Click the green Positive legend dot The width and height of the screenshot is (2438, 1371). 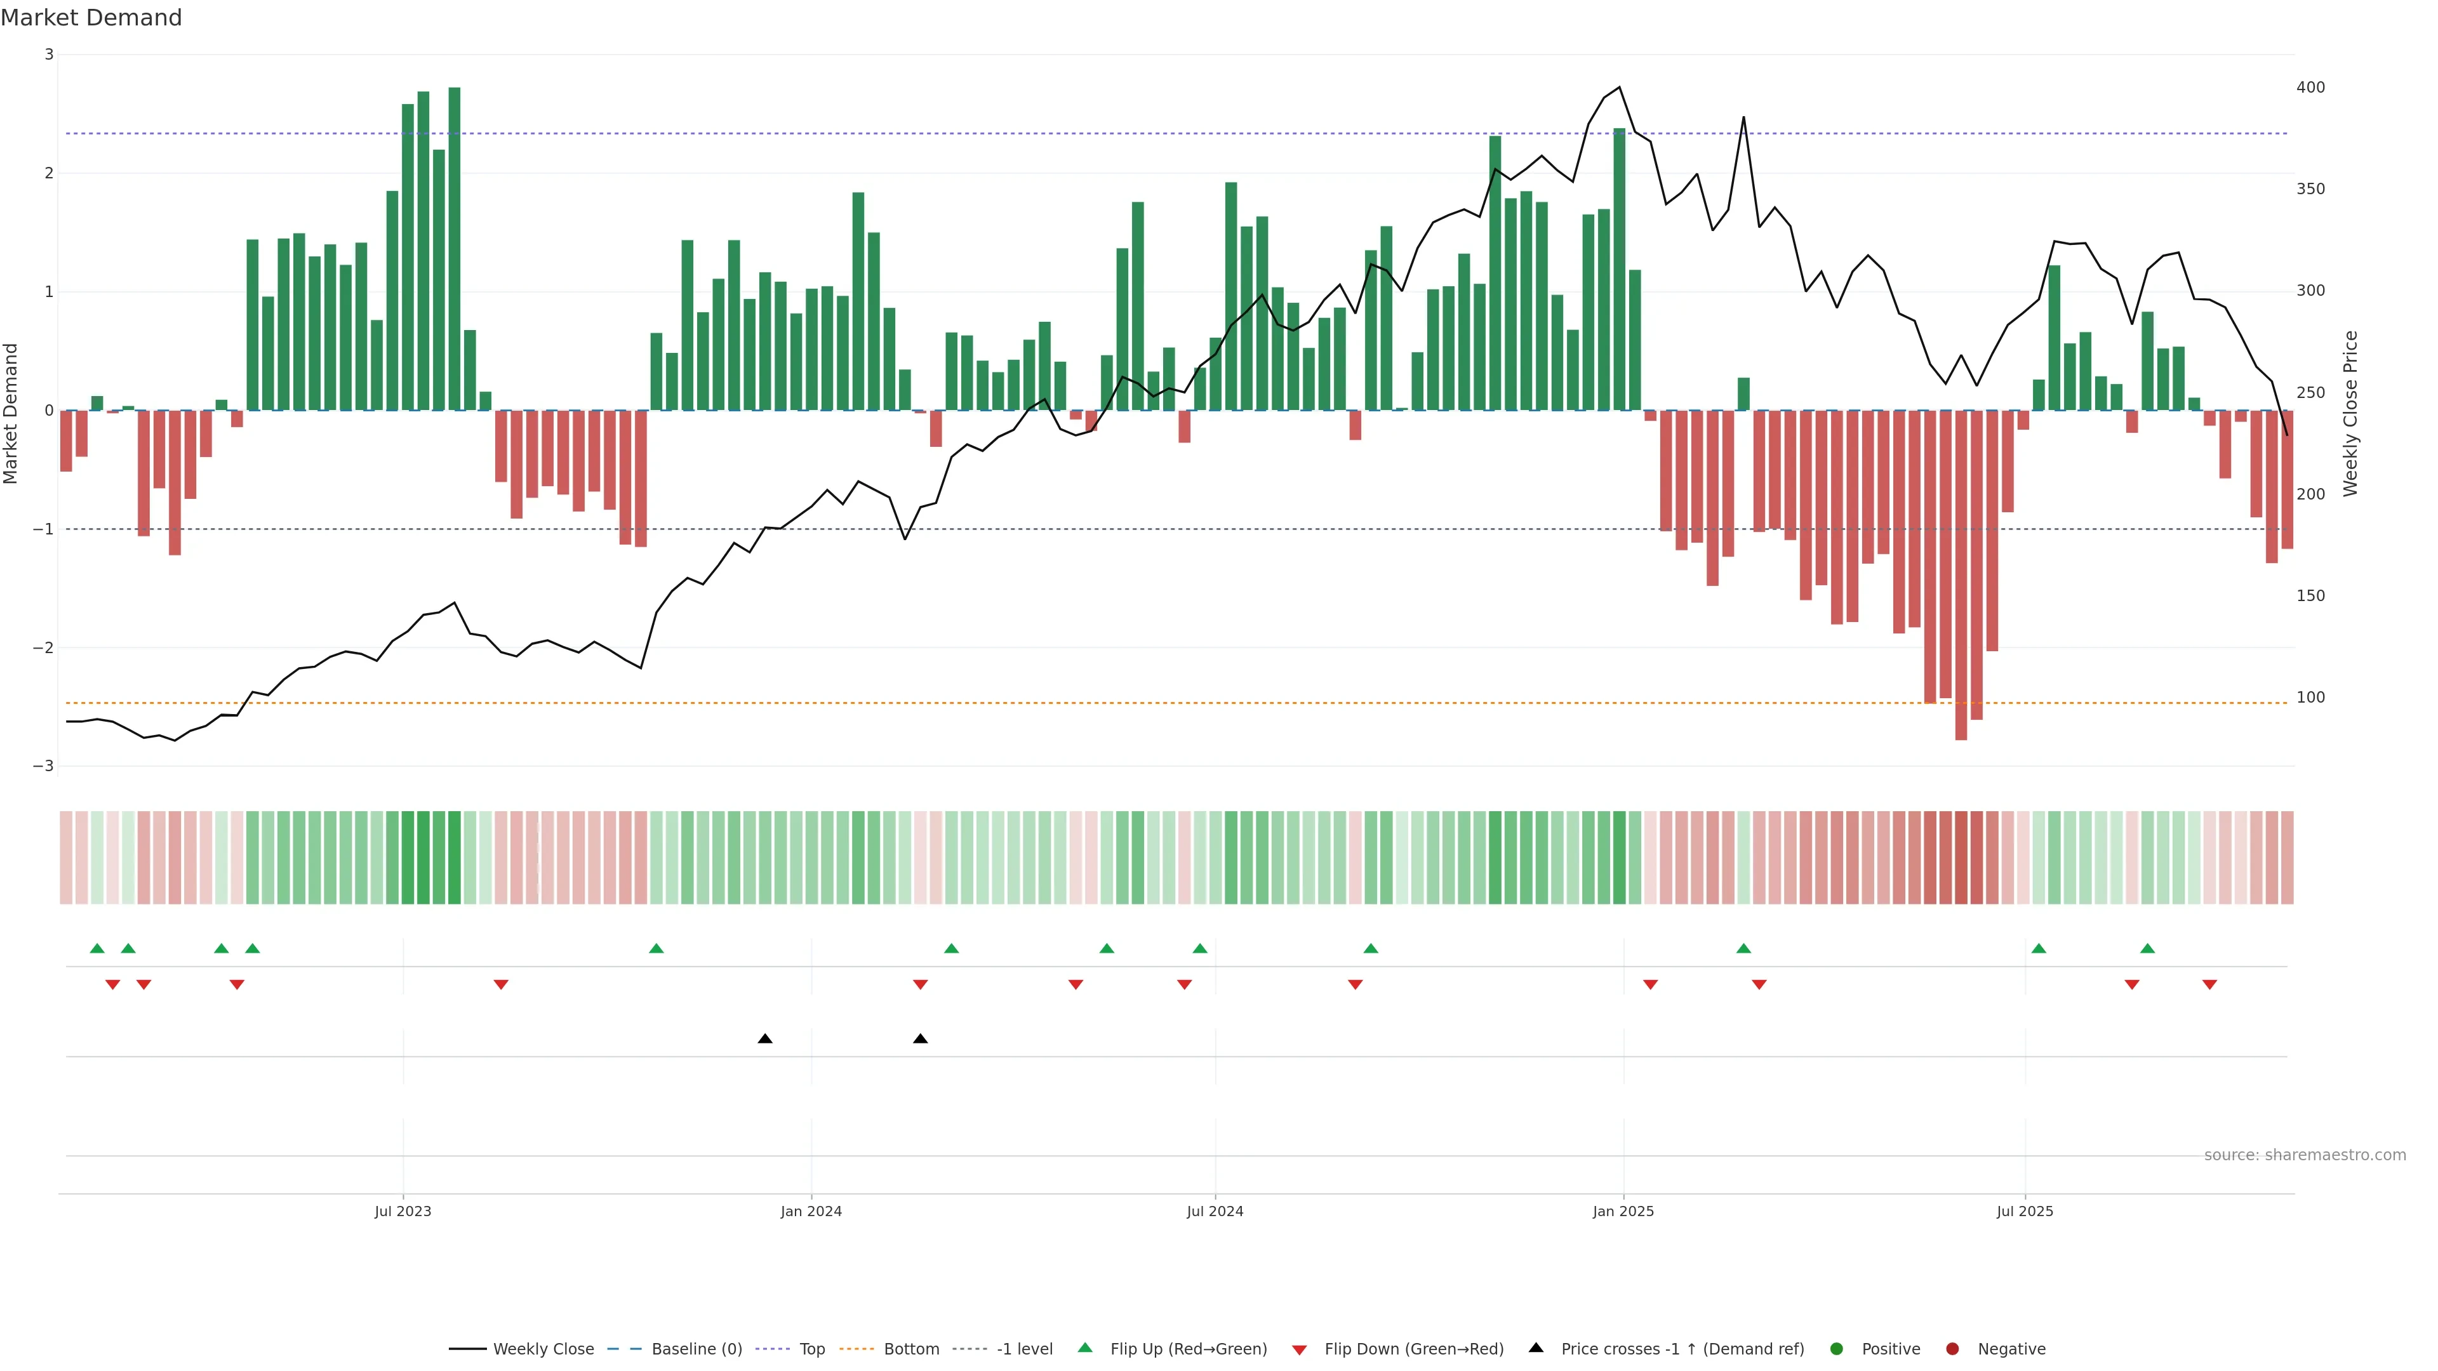pos(1837,1349)
